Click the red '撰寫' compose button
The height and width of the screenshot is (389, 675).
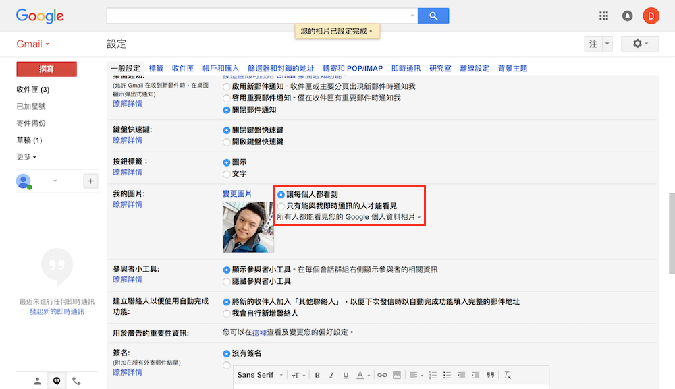pos(47,69)
